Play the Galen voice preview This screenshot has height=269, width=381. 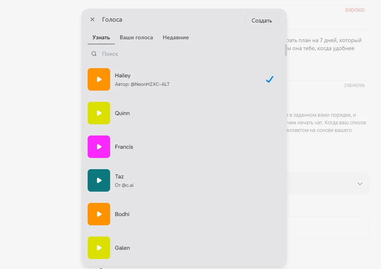(98, 248)
